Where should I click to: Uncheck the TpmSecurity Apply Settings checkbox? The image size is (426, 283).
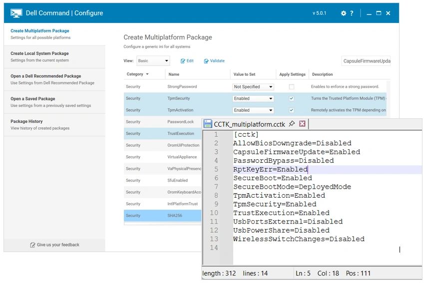292,98
